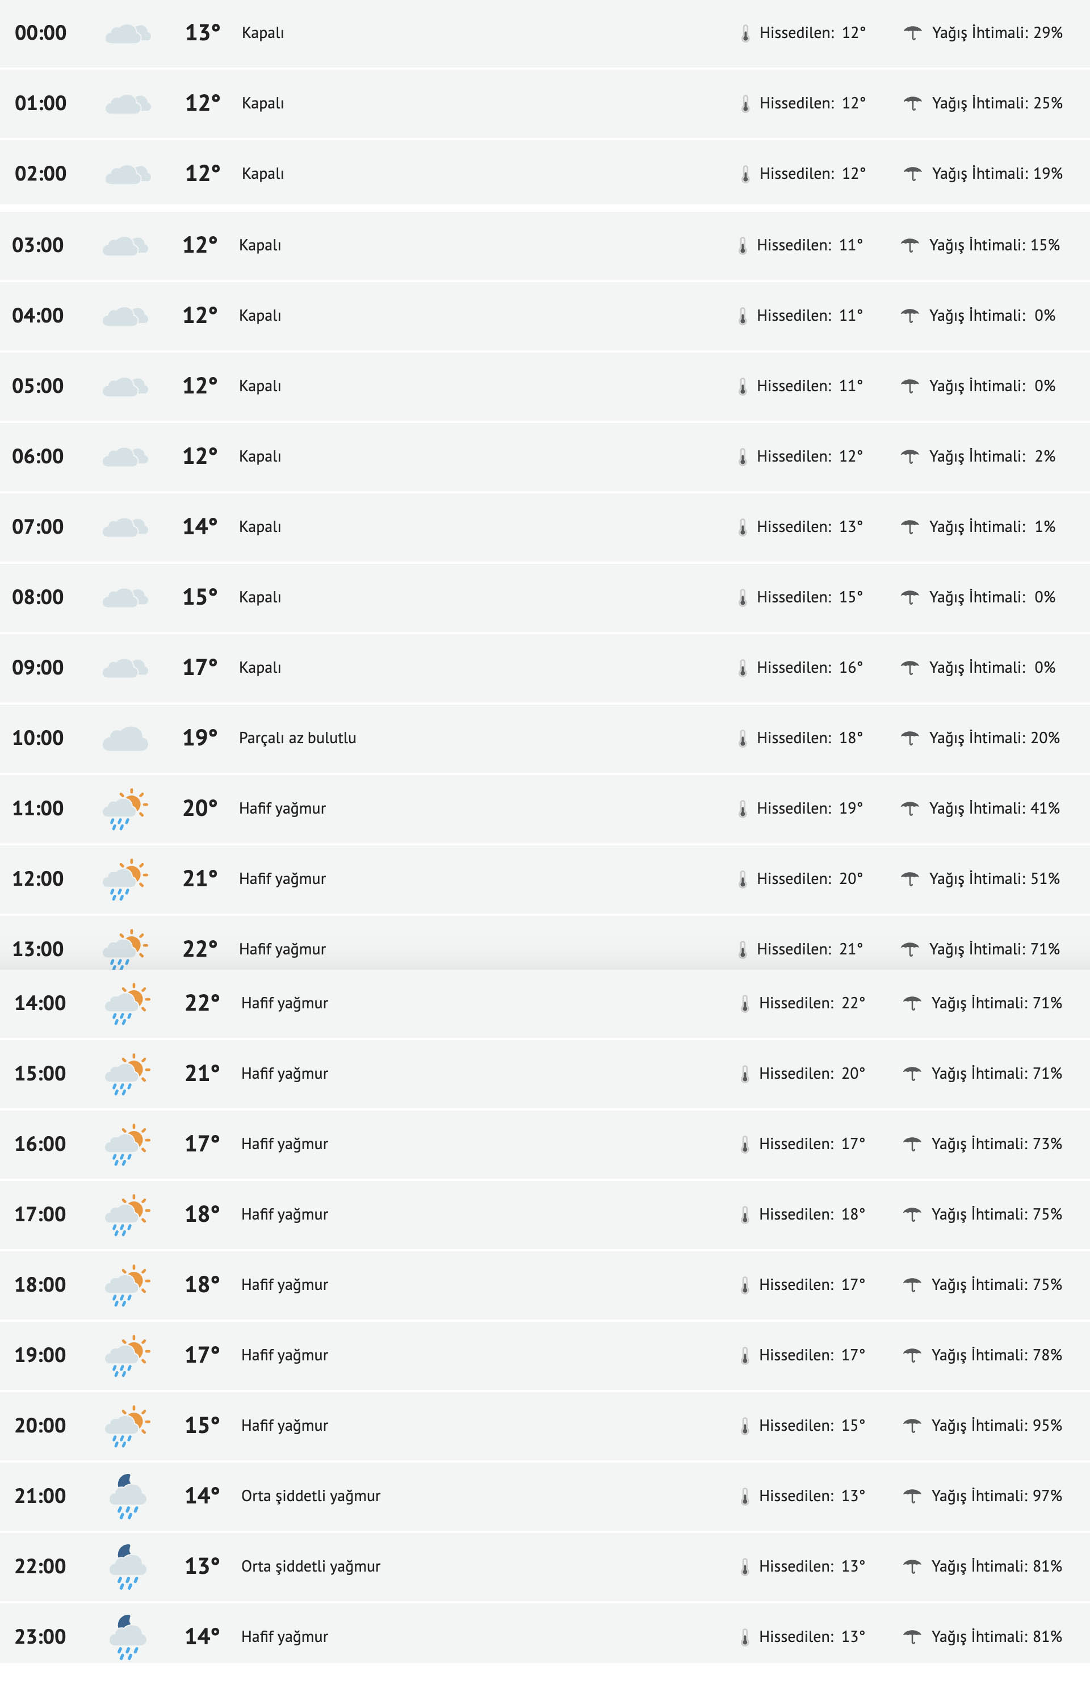Screen dimensions: 1090x1684
Task: Click "Hissedilen: 22°" in 14:00 row
Action: coord(811,1003)
